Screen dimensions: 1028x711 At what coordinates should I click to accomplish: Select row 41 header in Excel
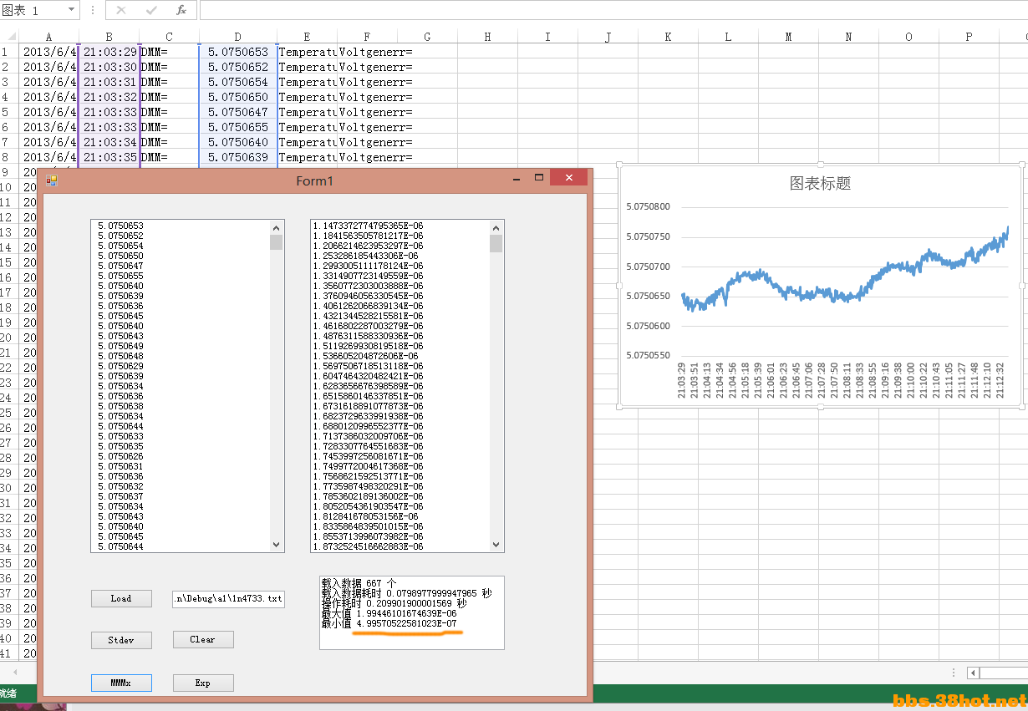tap(9, 653)
